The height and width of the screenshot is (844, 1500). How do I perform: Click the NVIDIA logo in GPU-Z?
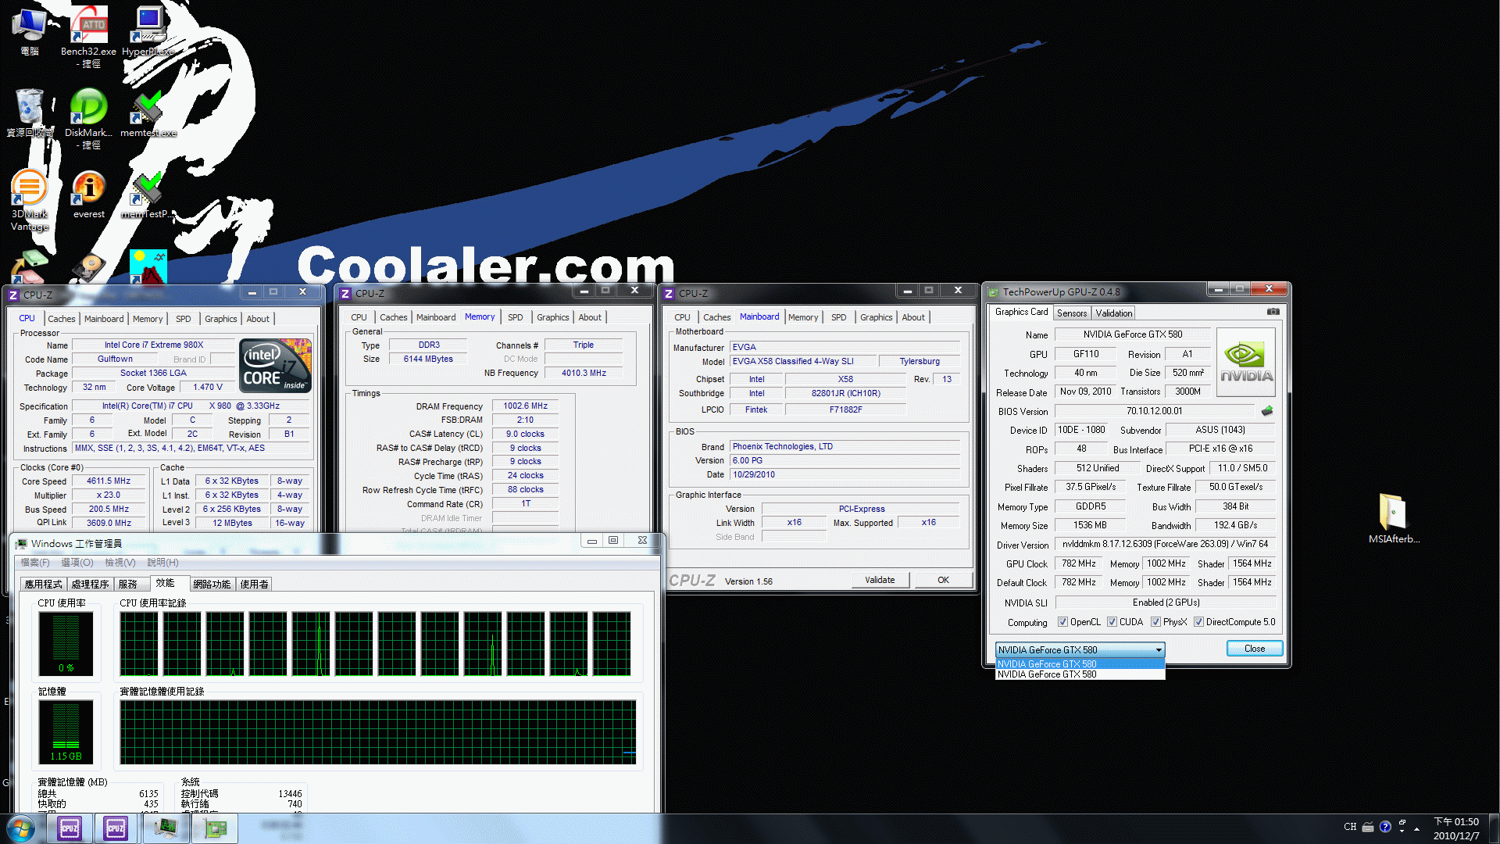click(1246, 363)
